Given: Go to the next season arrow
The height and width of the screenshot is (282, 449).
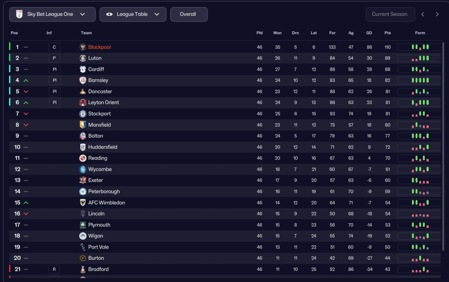Looking at the screenshot, I should [x=437, y=14].
